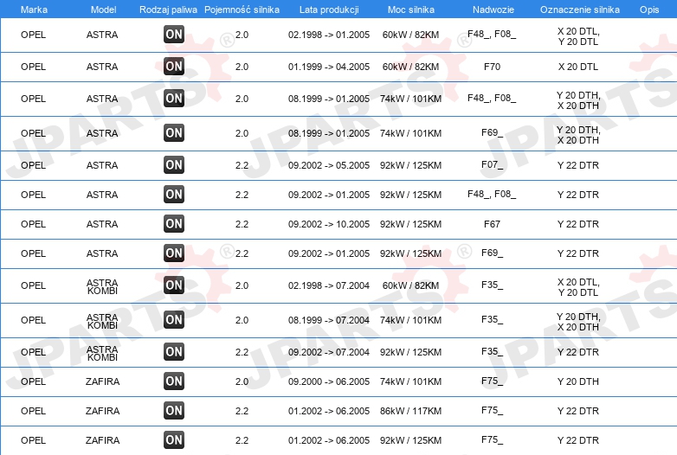Click the Oznaczenie silnika column header
Image resolution: width=677 pixels, height=455 pixels.
580,10
